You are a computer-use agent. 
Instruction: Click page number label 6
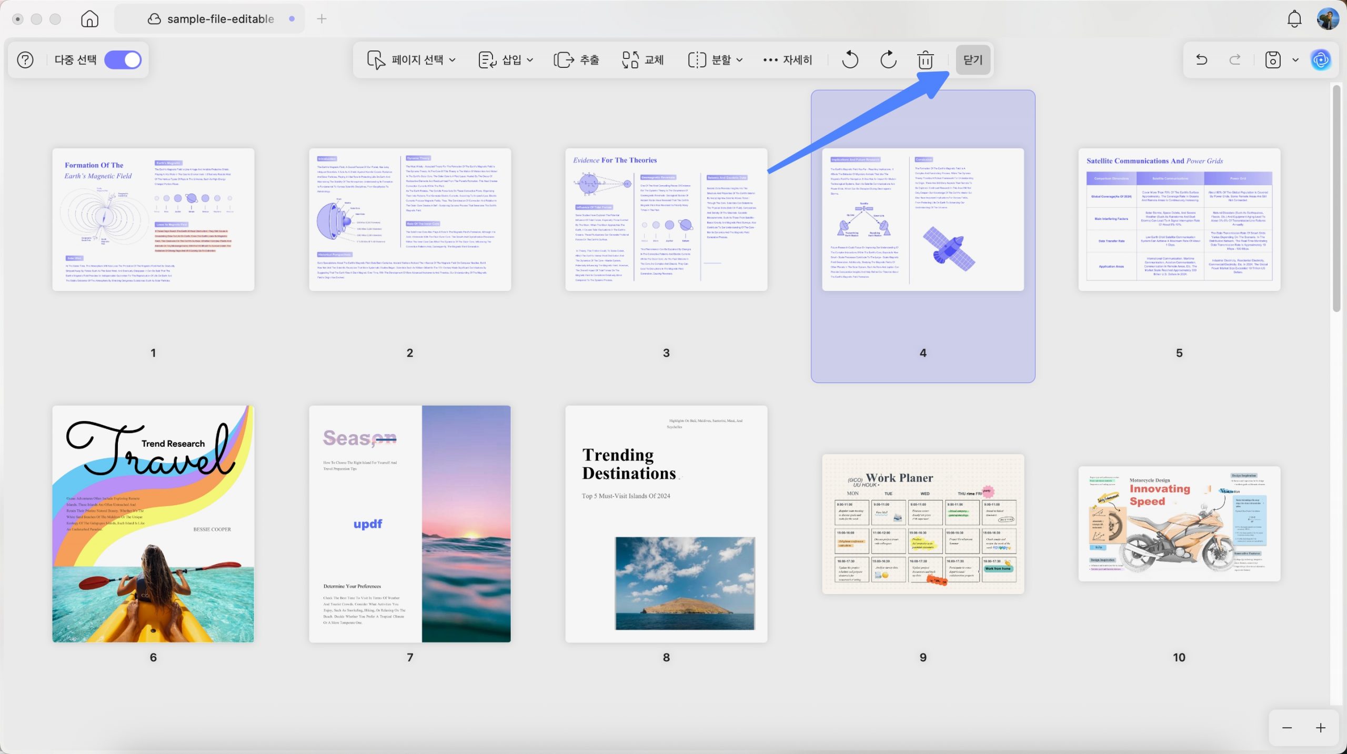click(x=153, y=657)
